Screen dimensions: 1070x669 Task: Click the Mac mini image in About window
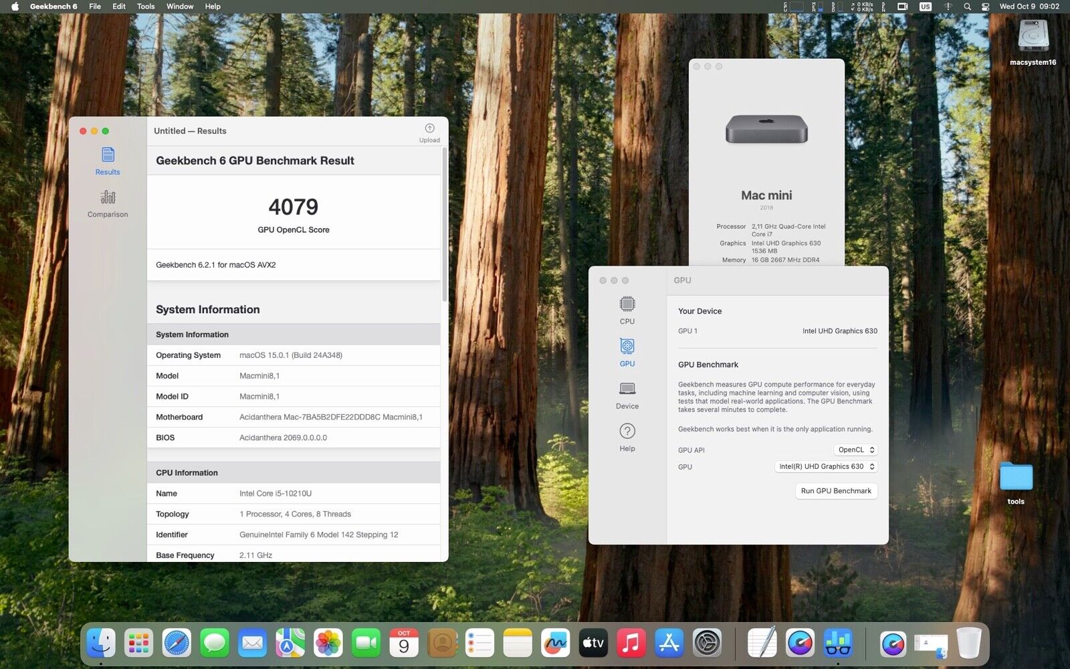tap(766, 128)
